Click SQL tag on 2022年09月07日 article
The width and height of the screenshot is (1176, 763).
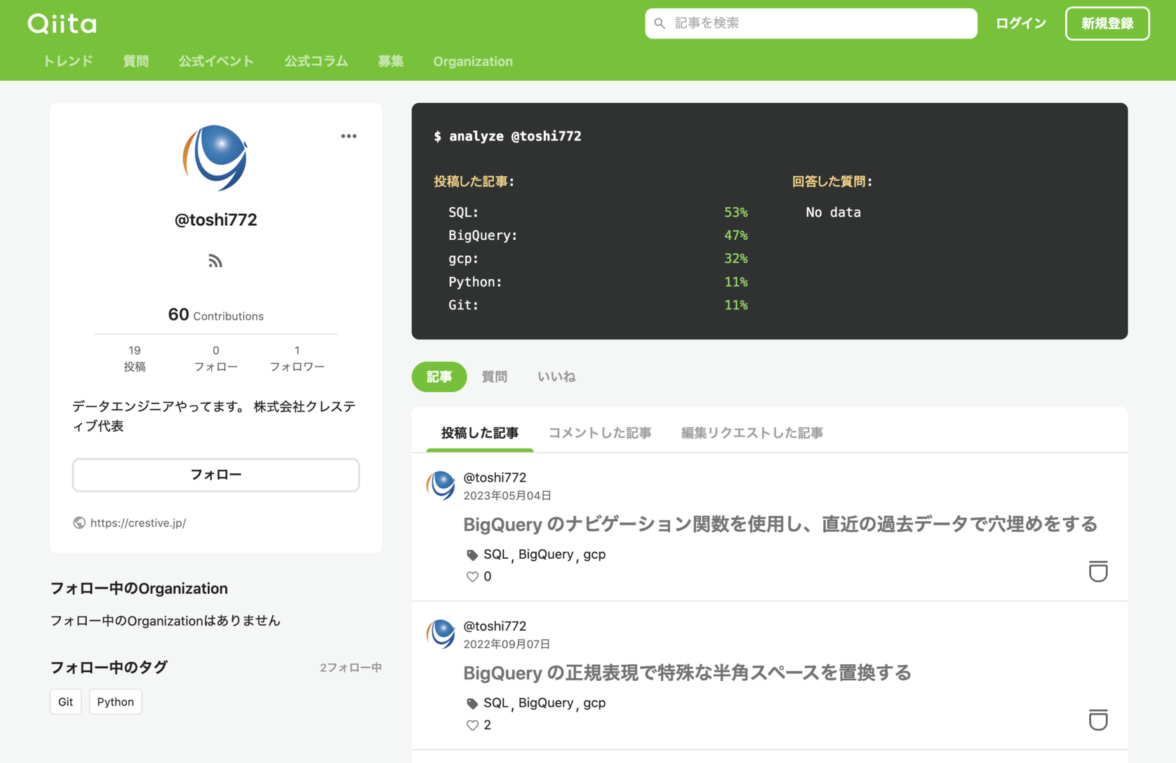[496, 703]
